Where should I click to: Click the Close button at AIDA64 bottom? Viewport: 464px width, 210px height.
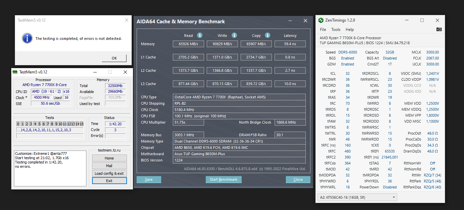click(x=298, y=179)
